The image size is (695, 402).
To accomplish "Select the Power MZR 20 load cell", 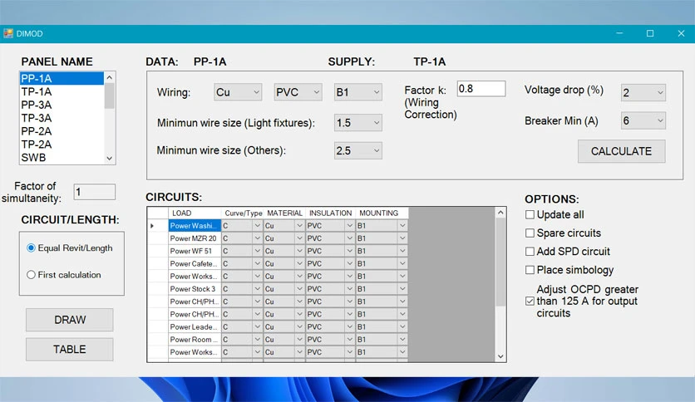I will tap(195, 238).
